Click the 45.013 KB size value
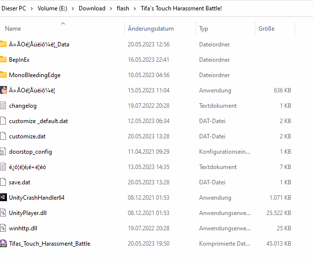 coord(279,244)
